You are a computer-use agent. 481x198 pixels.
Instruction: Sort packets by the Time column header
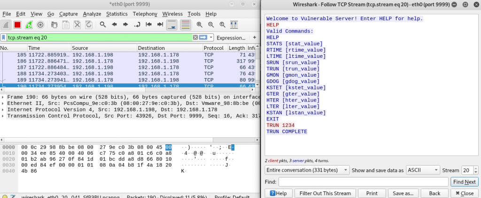coord(49,48)
